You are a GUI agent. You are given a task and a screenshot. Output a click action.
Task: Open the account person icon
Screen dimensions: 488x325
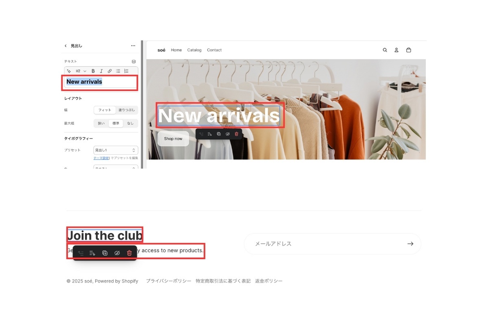(396, 50)
